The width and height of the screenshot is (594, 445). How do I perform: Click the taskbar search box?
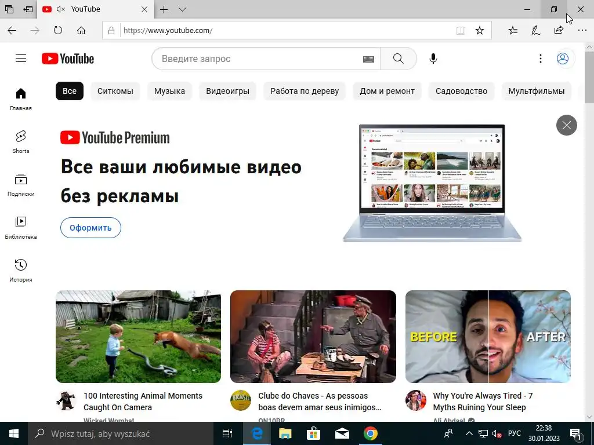120,433
